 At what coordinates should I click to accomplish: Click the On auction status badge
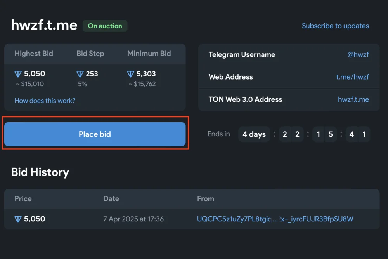(x=105, y=26)
